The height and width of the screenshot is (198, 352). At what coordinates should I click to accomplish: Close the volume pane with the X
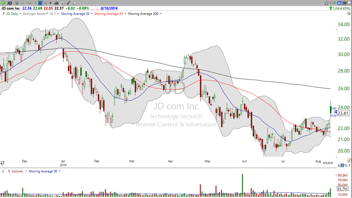(x=3, y=171)
